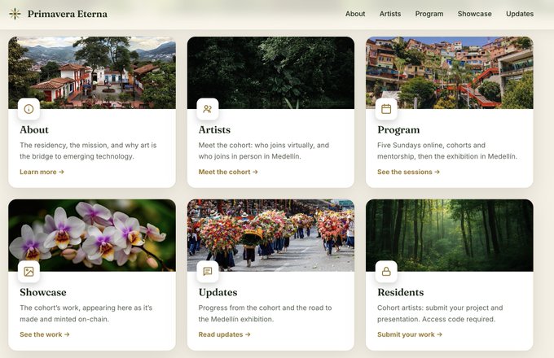Click the text 'Five Sundays online, cohorts and'
This screenshot has width=554, height=358.
pyautogui.click(x=431, y=145)
